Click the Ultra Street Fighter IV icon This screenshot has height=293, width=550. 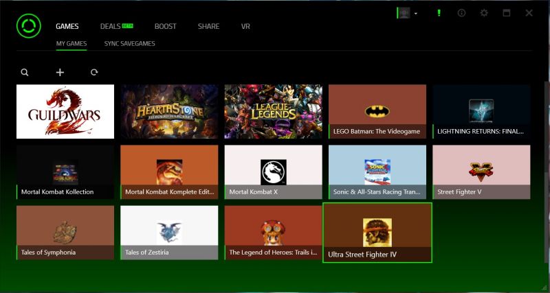click(377, 233)
